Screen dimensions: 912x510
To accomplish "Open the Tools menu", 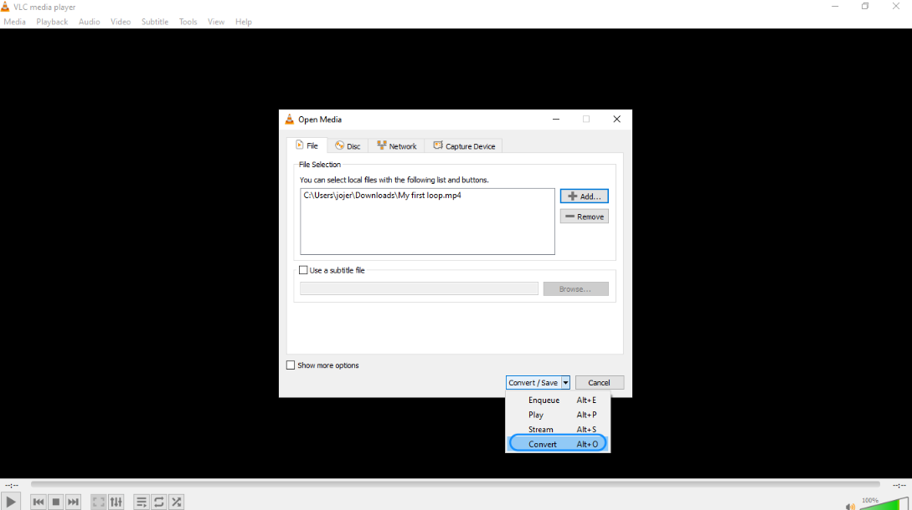I will [x=188, y=22].
